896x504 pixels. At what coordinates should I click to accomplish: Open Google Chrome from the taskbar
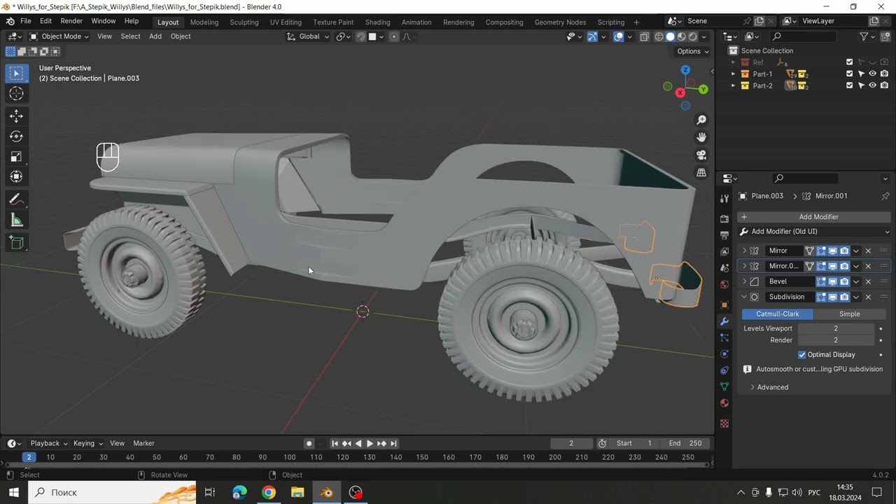[269, 492]
